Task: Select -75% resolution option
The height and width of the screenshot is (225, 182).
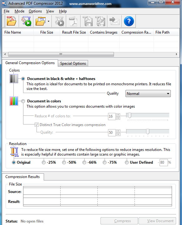Action: coord(105,162)
